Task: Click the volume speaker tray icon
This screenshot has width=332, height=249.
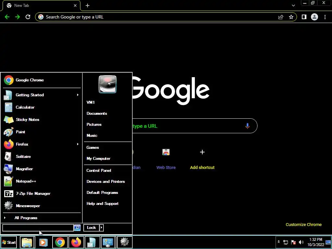Action: click(301, 242)
